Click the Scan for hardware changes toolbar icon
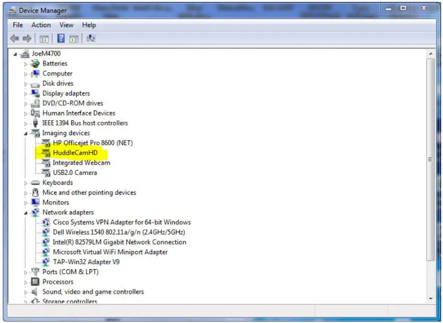This screenshot has height=323, width=443. (91, 39)
